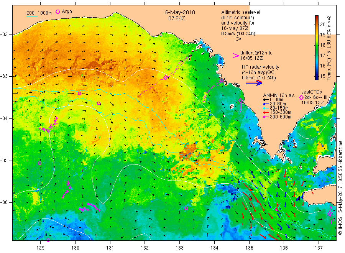Click the Argo float circle near 129E, 35S
Screen dimensions: 345x253
39,163
